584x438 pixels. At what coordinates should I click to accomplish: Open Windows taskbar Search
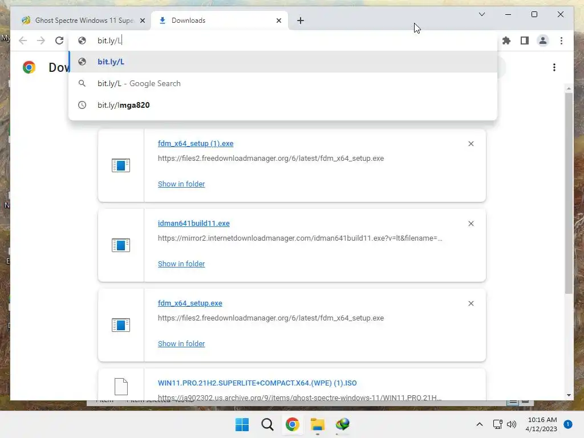click(x=267, y=424)
